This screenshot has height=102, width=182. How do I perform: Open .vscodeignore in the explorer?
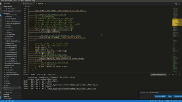11,35
